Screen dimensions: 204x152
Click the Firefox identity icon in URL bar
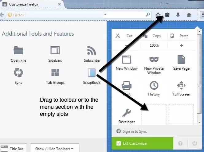10,15
